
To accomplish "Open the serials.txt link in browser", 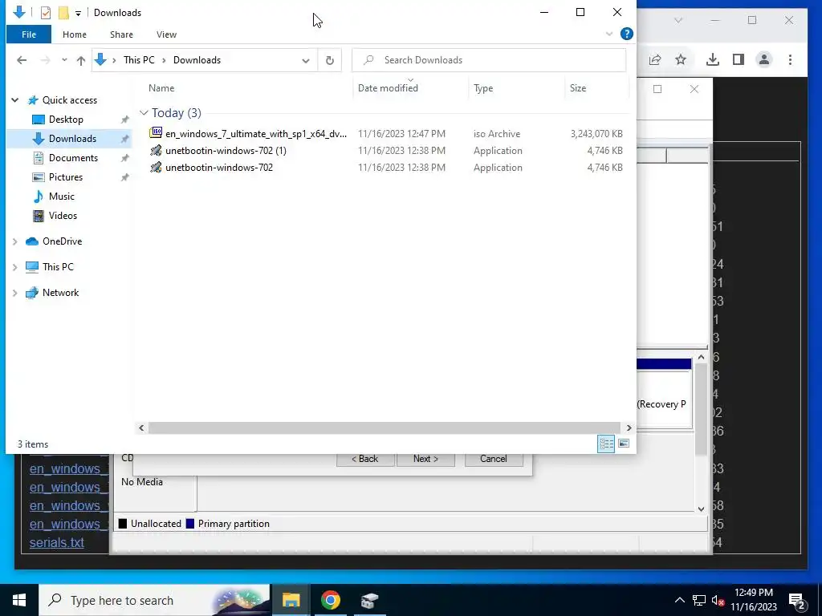I will click(x=57, y=543).
